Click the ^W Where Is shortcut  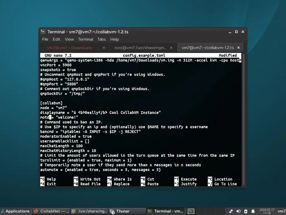[120, 179]
